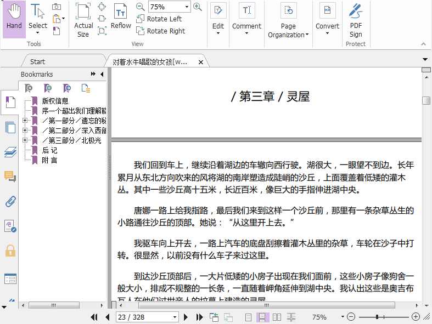Screen dimensions: 432x324
Task: Open the page number dropdown
Action: point(175,317)
